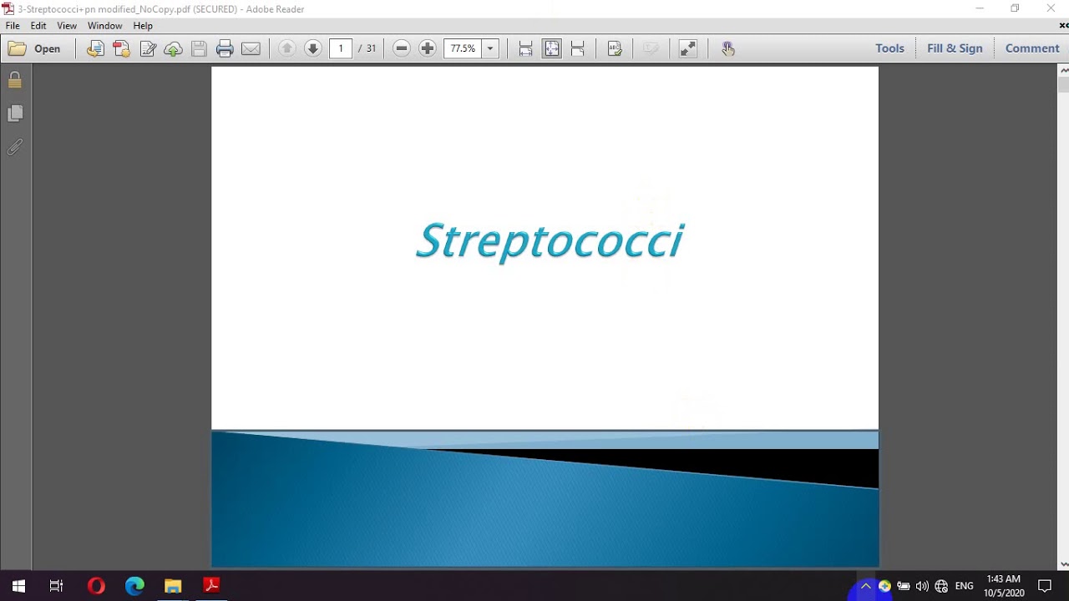Open the Fill & Sign pane
1069x601 pixels.
click(x=955, y=48)
